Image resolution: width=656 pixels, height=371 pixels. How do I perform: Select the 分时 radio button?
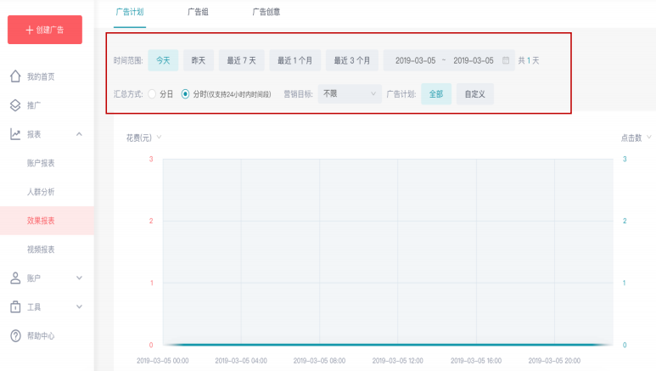[185, 93]
